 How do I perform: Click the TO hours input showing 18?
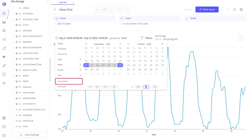click(x=138, y=87)
